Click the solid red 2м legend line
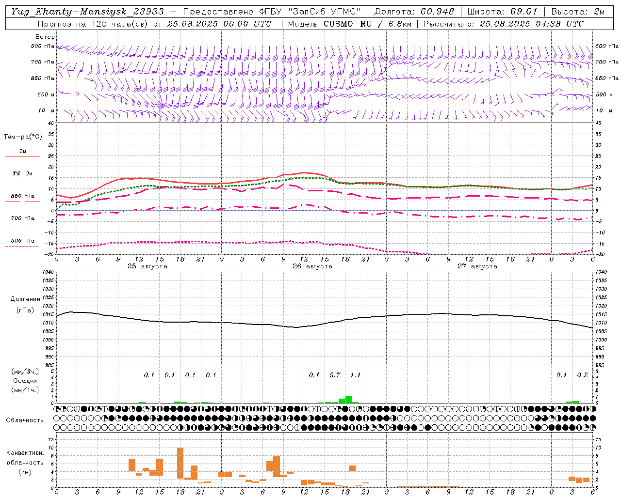 pos(22,156)
